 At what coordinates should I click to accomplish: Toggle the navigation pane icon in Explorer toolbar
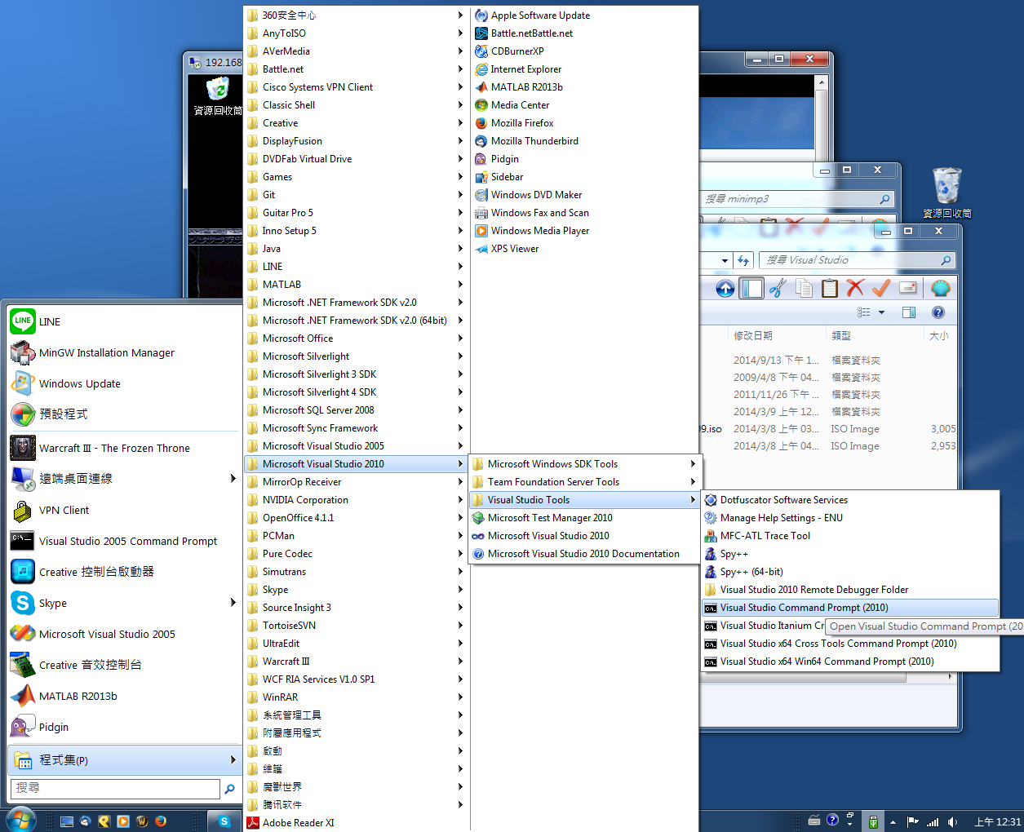tap(751, 288)
